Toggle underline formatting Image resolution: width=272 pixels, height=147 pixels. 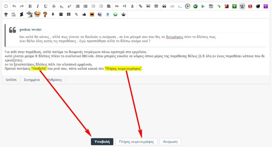tap(45, 6)
